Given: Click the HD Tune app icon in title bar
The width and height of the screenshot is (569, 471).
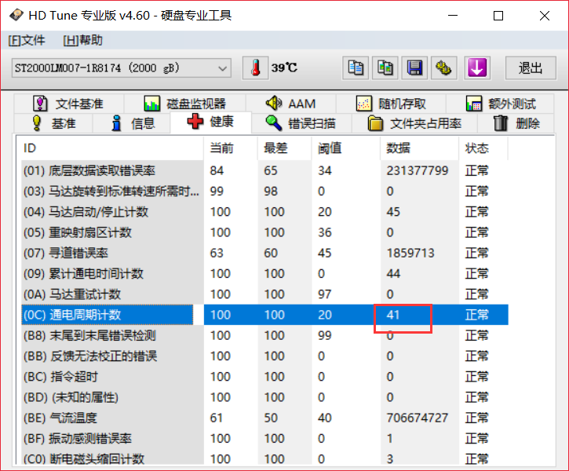Looking at the screenshot, I should pyautogui.click(x=16, y=15).
